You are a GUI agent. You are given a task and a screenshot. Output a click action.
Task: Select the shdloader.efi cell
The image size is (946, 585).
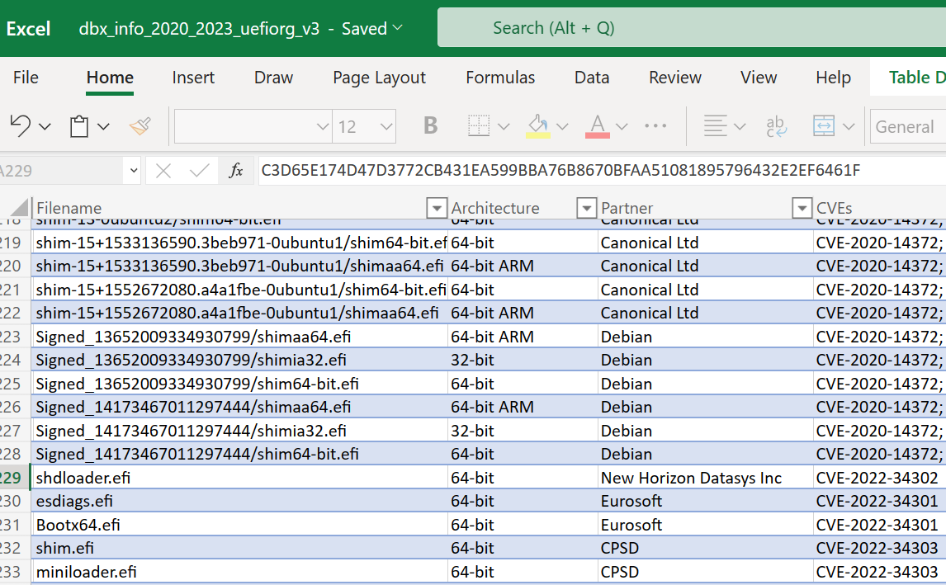point(239,478)
